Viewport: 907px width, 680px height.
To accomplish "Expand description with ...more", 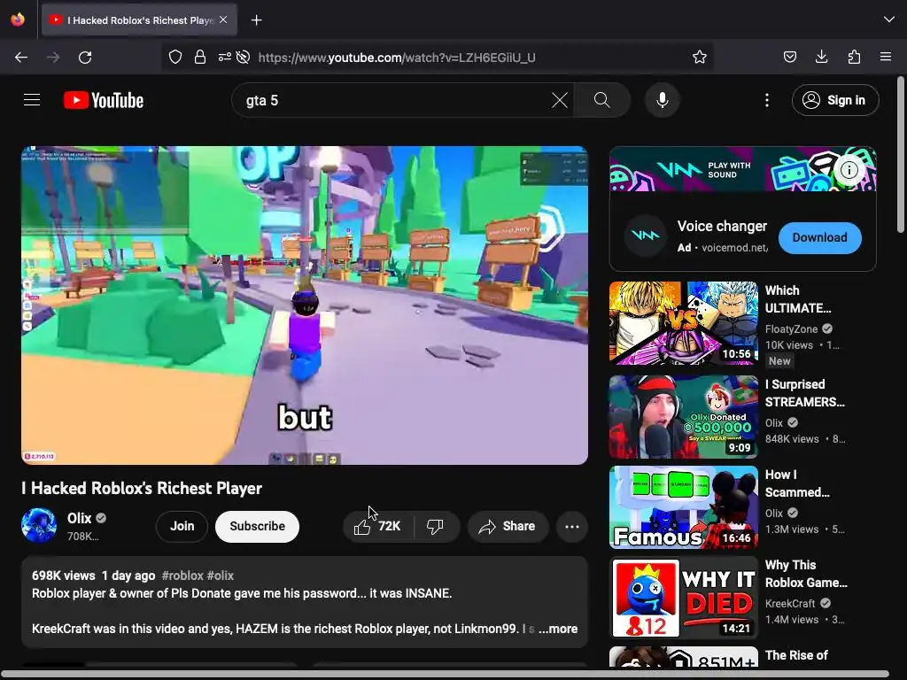I will (x=558, y=629).
